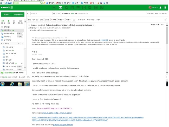Open the additional functions dropdown
Screen dimensions: 169x127
81,19
